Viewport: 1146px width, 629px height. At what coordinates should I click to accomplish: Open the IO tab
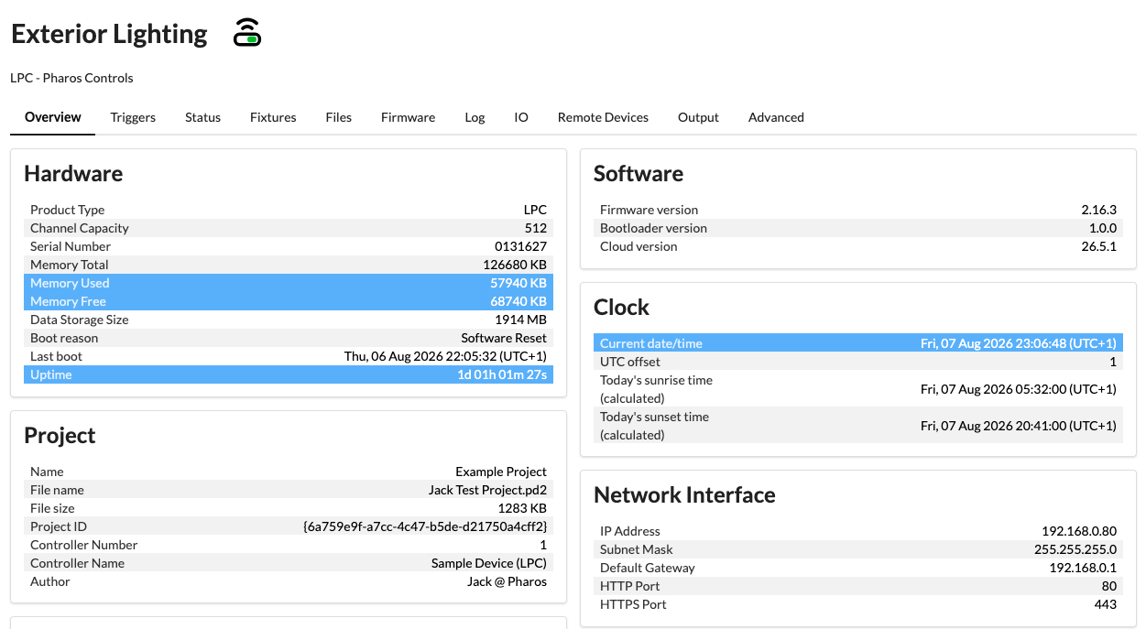pyautogui.click(x=521, y=117)
